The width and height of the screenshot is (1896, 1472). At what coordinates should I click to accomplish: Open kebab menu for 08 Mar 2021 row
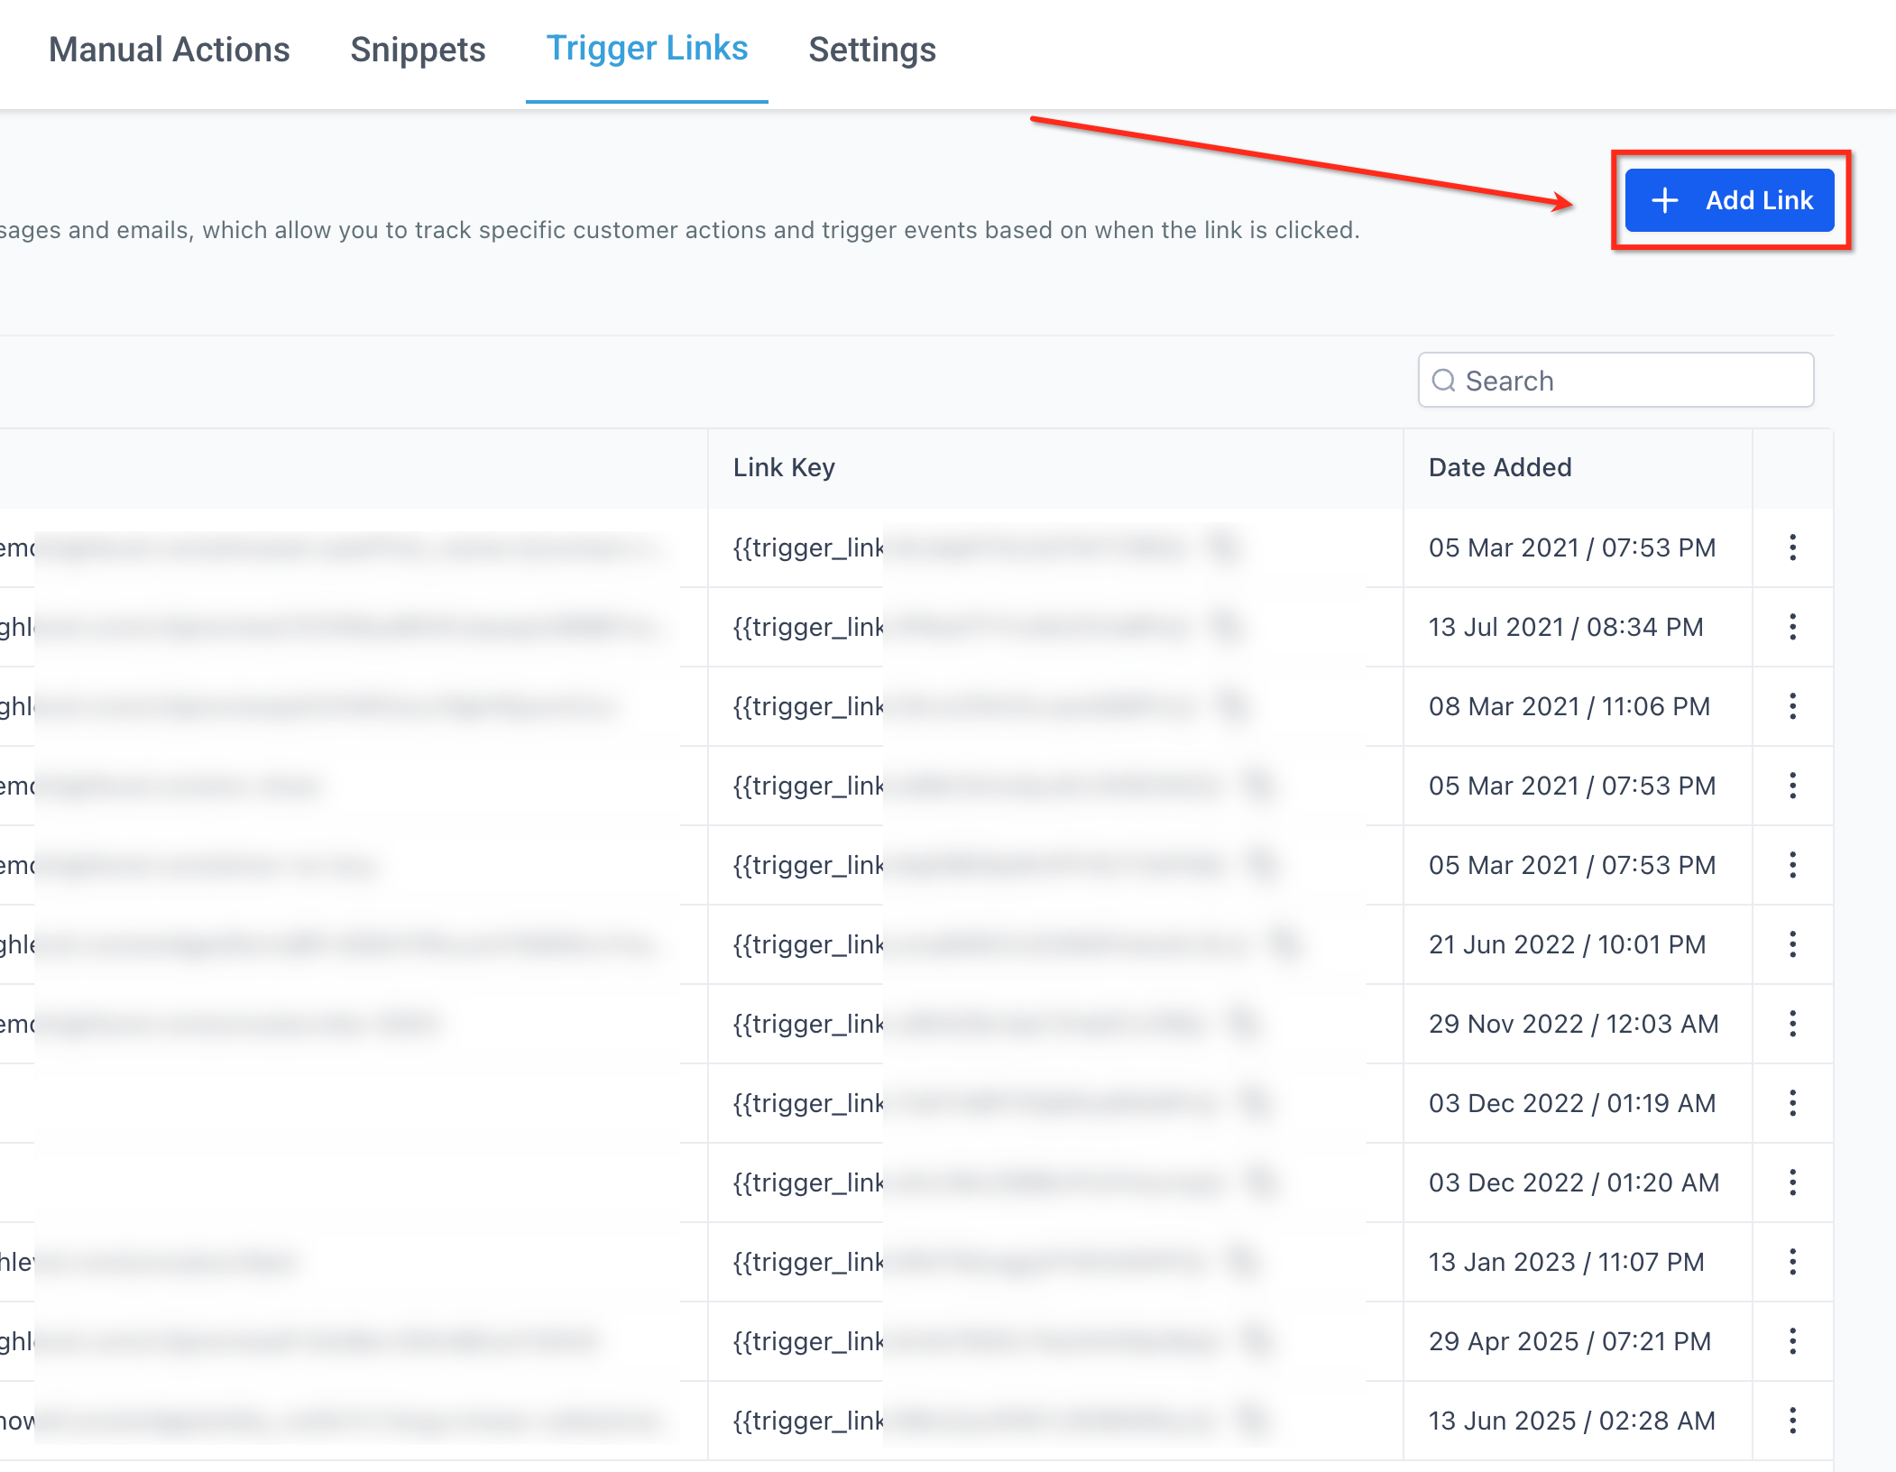point(1792,706)
